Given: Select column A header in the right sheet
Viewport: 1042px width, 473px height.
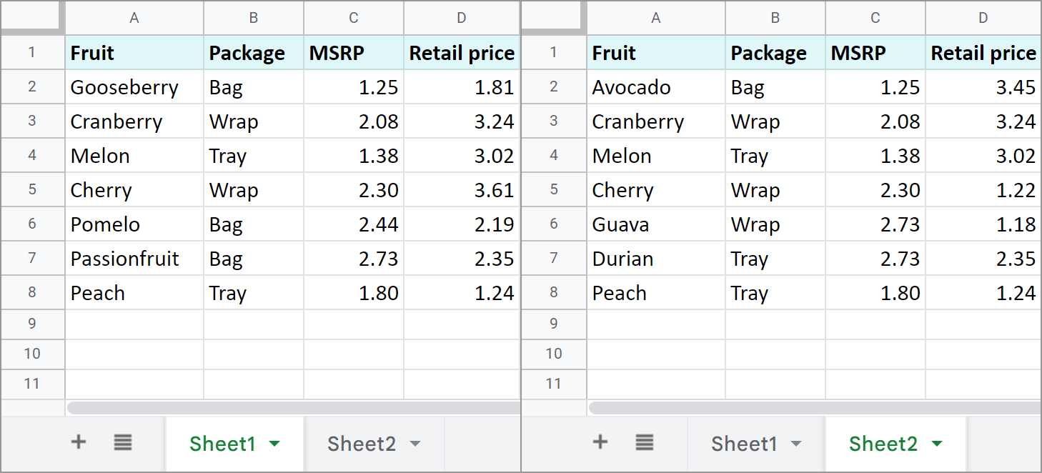Looking at the screenshot, I should coord(656,18).
